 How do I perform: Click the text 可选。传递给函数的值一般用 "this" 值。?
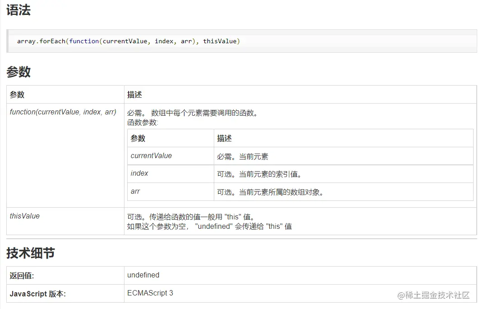[191, 217]
